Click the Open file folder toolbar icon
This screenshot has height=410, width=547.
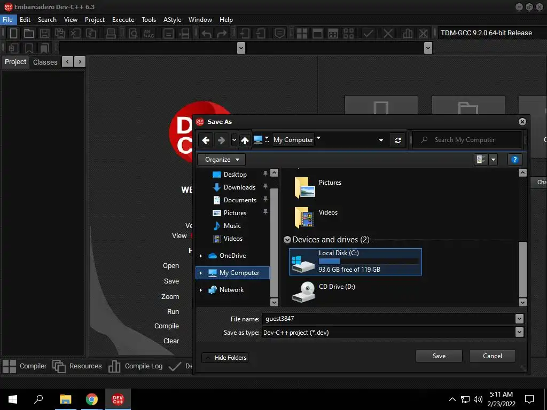[29, 33]
